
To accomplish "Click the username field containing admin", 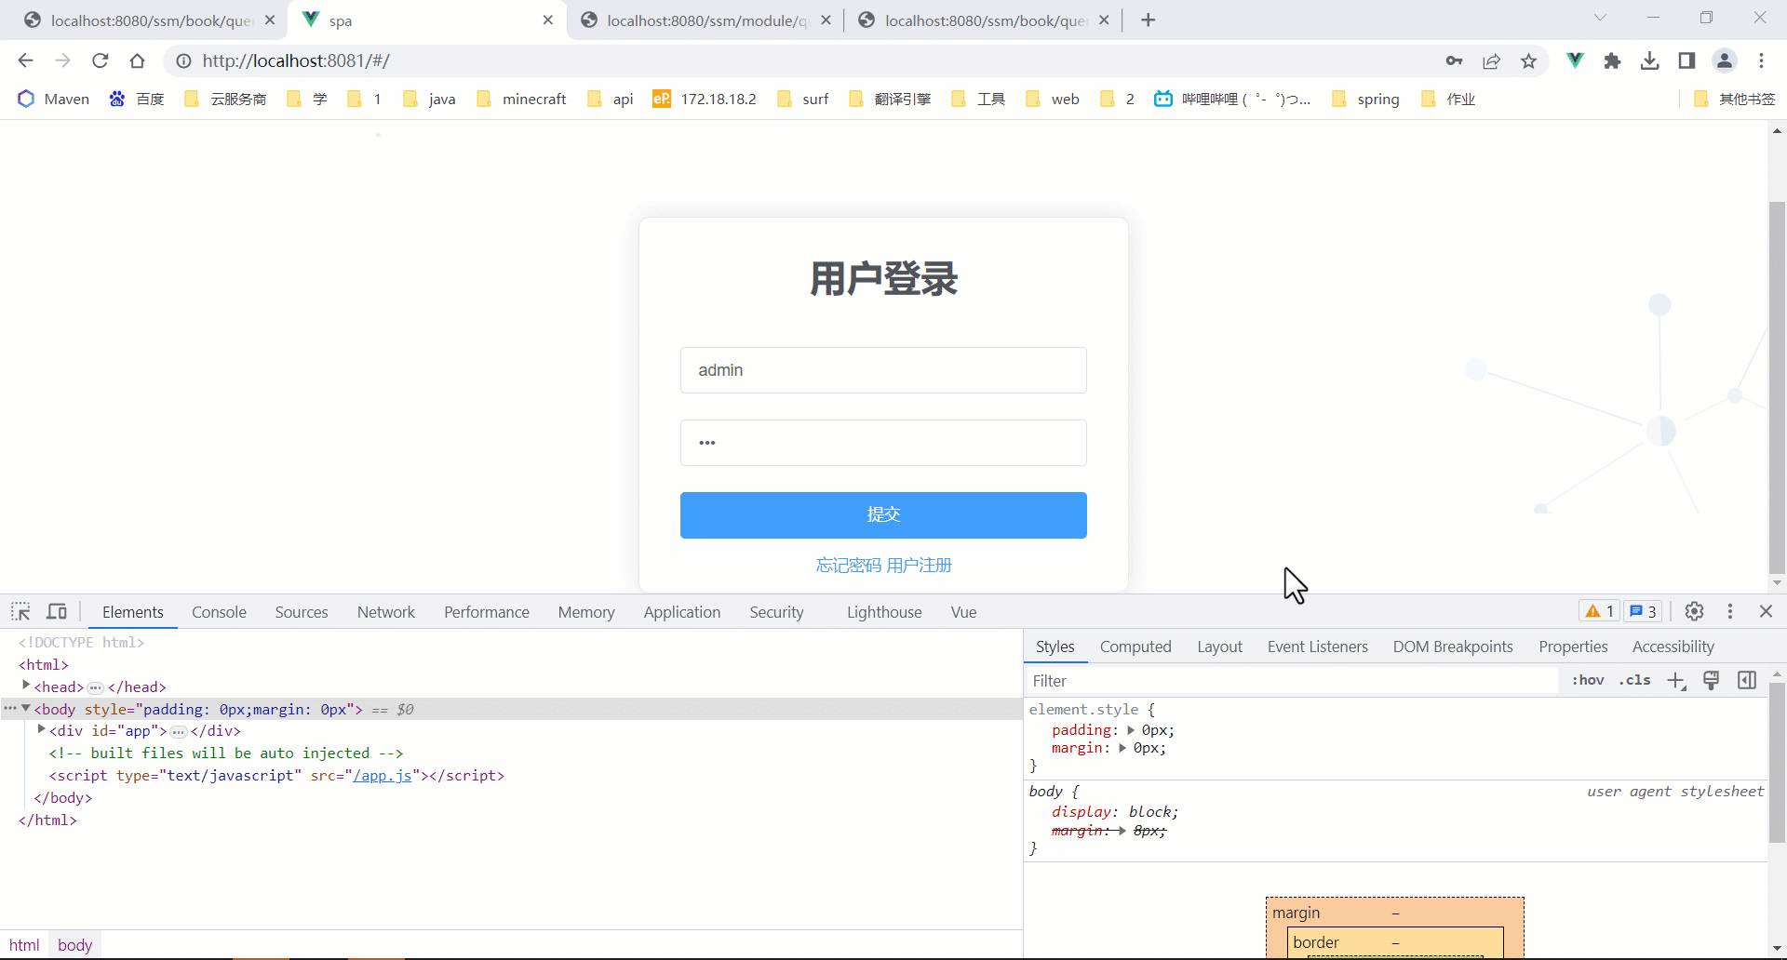I will [x=883, y=370].
